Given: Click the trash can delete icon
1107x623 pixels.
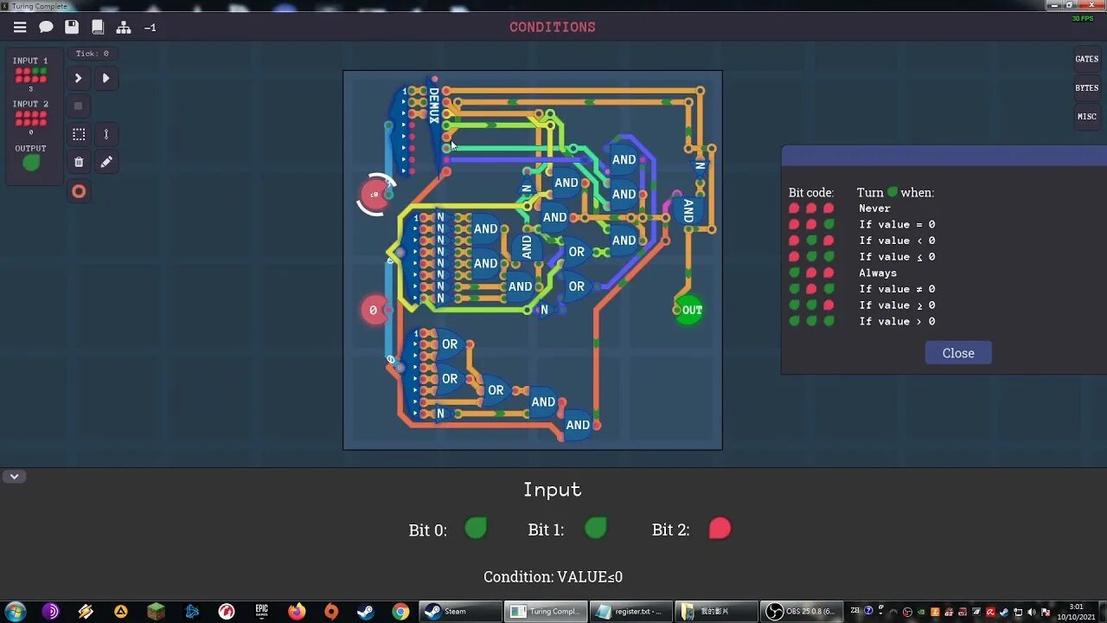Looking at the screenshot, I should point(78,162).
